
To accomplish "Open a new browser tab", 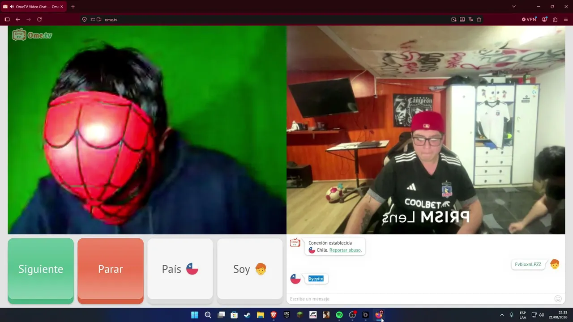I will (x=73, y=7).
